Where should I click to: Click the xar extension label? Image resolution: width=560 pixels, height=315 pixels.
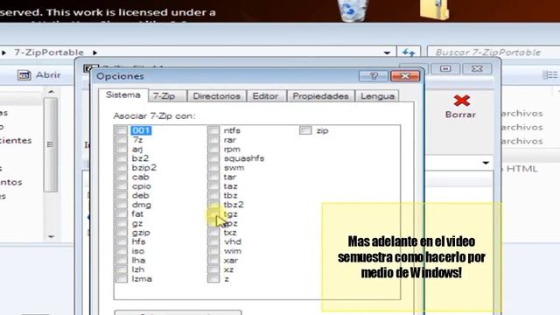231,260
